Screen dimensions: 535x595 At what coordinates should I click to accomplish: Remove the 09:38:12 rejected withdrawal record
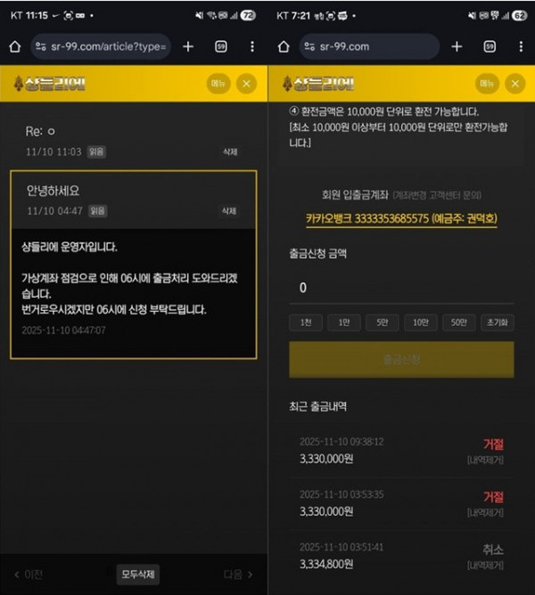pos(486,460)
